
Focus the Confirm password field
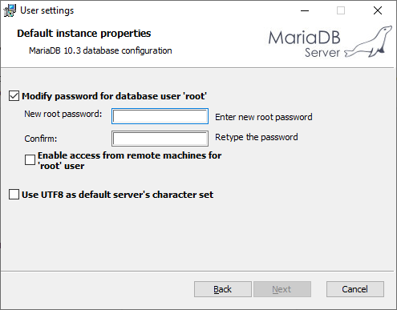pyautogui.click(x=160, y=139)
